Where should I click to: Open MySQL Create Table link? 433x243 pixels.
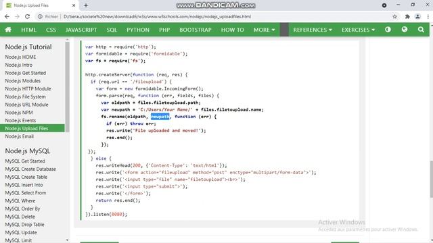(x=26, y=177)
